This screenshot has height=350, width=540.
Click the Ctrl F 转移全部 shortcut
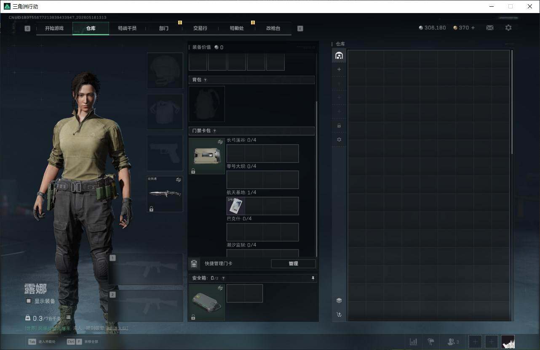click(83, 342)
